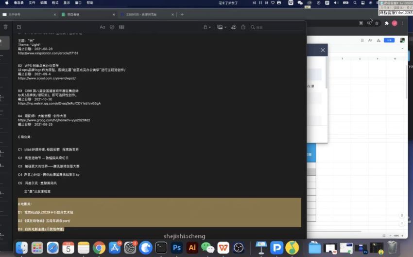Switch to the first browser tab
Screen dimensions: 413x257
point(29,15)
